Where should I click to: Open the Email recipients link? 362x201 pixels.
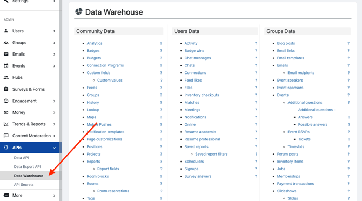[301, 73]
